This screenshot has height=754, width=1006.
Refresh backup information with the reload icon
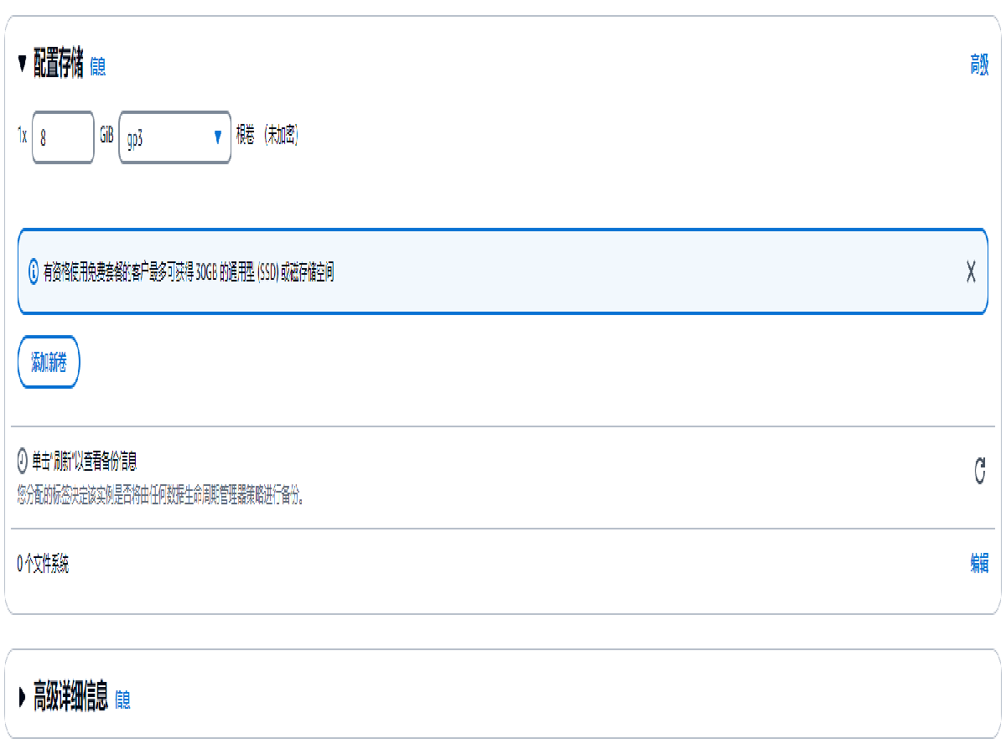pyautogui.click(x=979, y=471)
